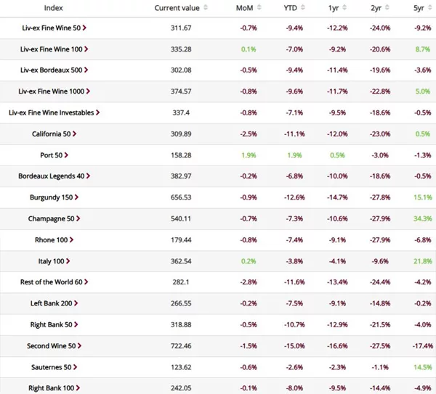Click the Left Bank 200 index name

click(49, 303)
